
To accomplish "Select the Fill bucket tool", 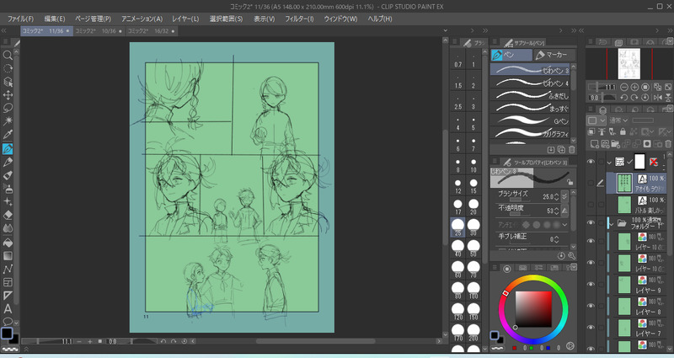I will click(8, 243).
